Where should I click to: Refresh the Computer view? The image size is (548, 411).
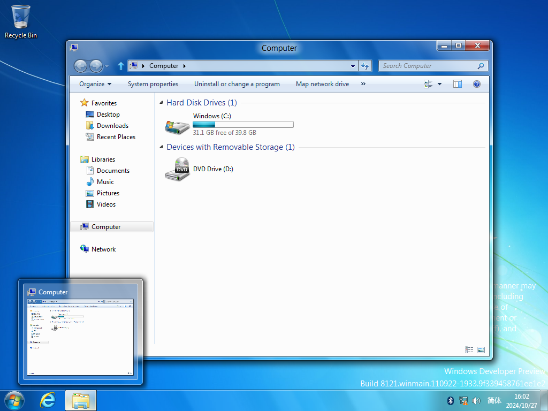coord(365,66)
